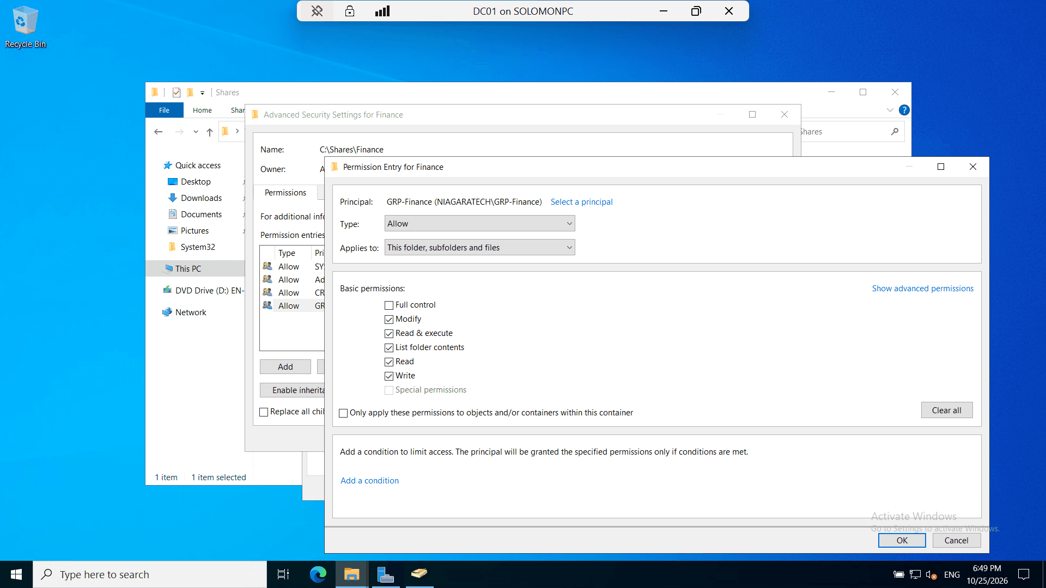Click the lock icon in the connection bar

350,11
